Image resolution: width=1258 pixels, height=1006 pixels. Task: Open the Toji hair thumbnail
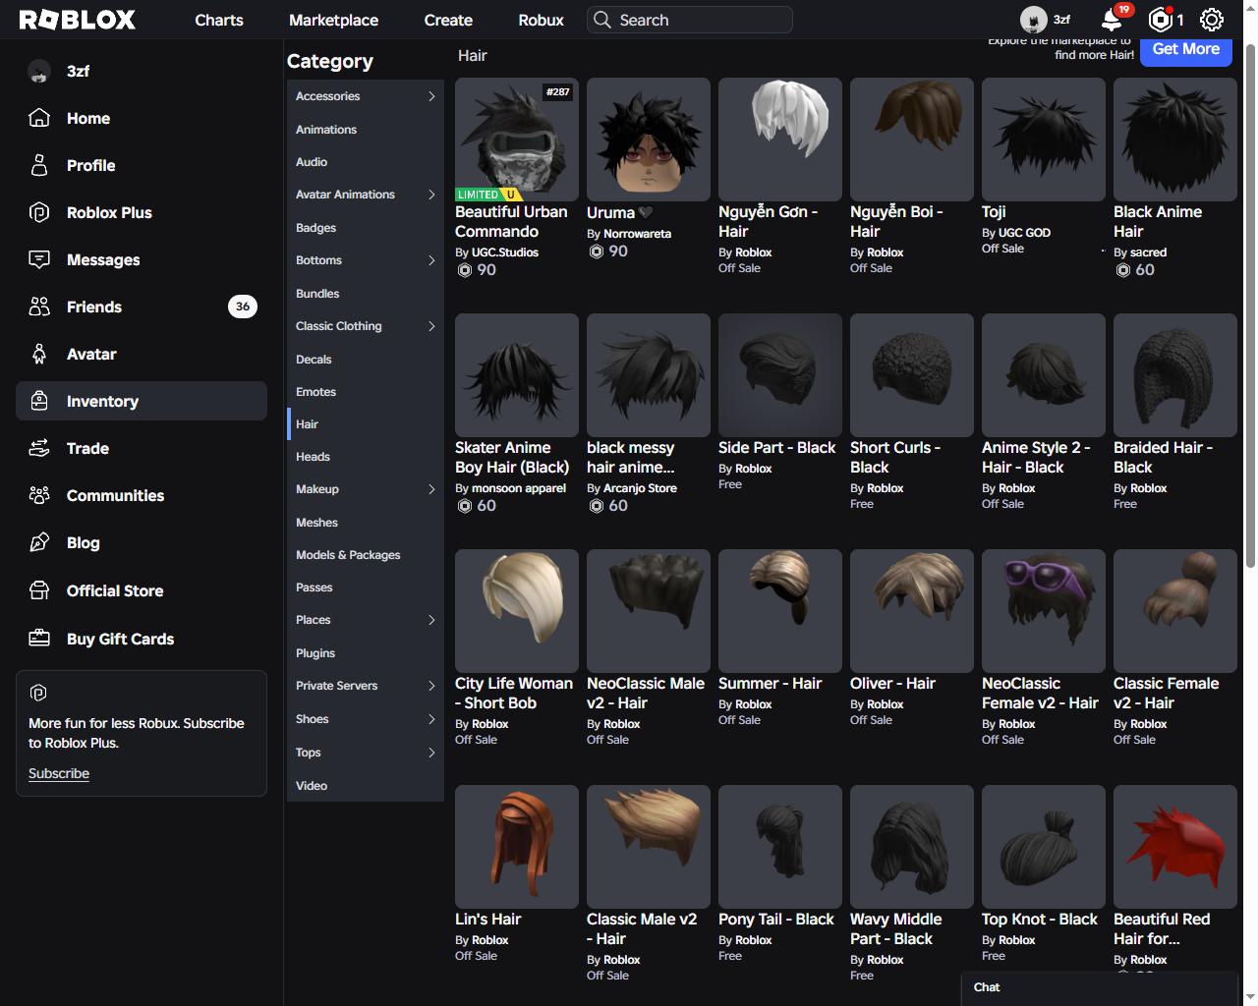[x=1044, y=140]
